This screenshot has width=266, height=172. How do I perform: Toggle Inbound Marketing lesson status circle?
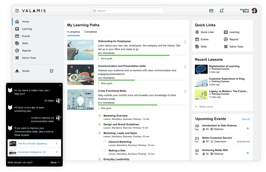(105, 142)
